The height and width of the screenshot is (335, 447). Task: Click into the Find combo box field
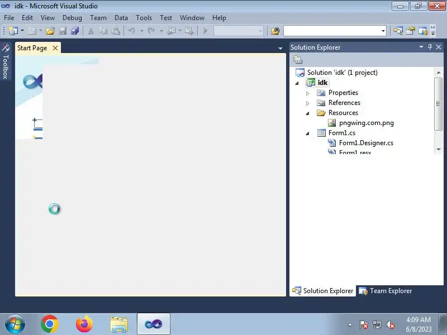[332, 31]
